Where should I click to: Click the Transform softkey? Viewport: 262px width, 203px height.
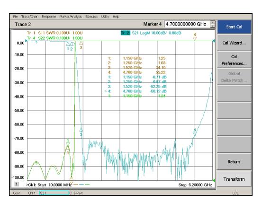[x=234, y=179]
